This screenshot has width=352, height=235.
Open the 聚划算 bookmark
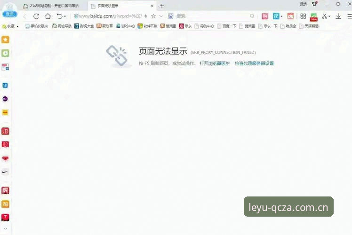pyautogui.click(x=104, y=26)
